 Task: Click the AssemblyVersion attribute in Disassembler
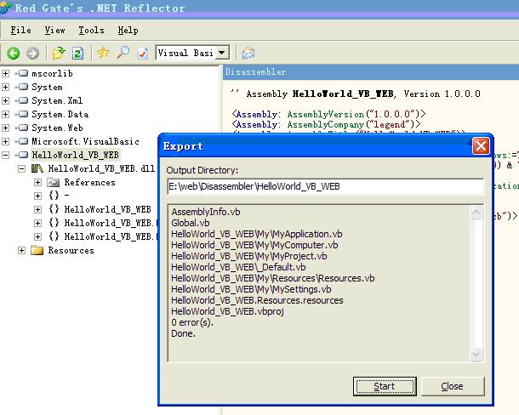tap(326, 114)
